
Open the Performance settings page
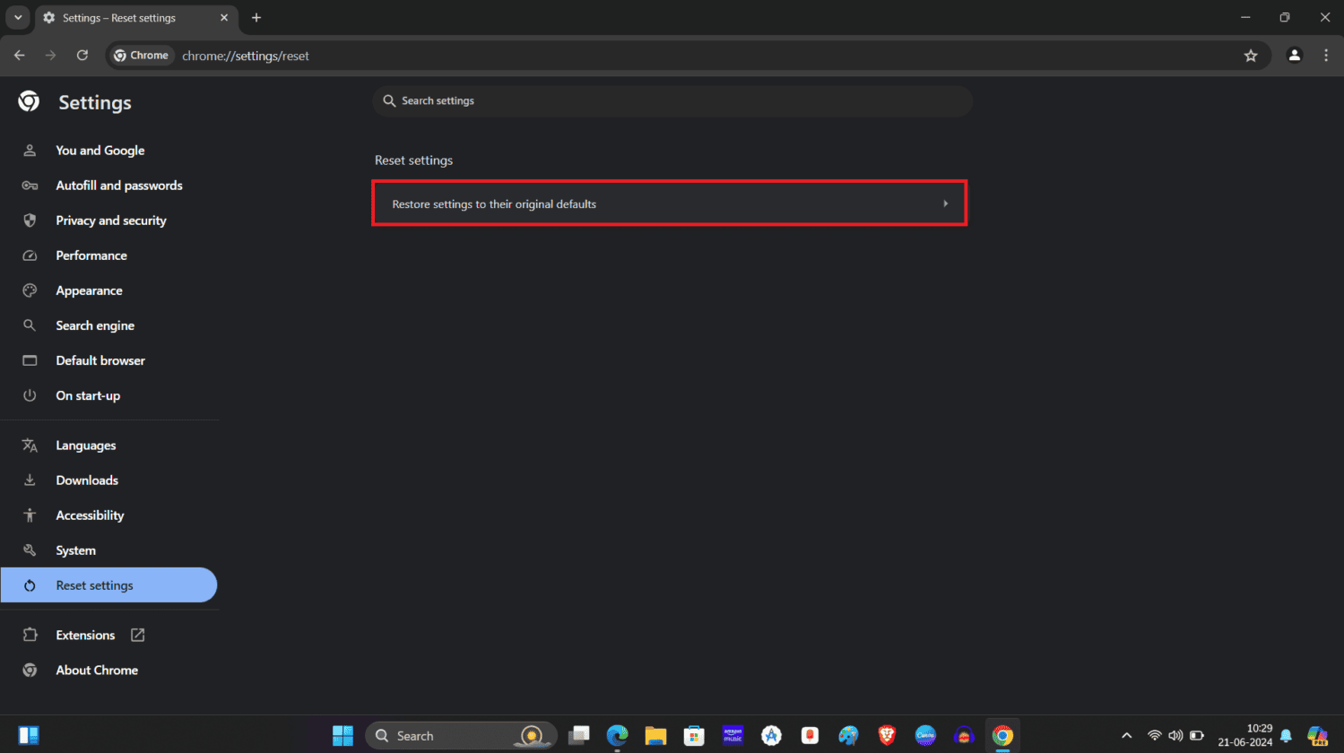[x=91, y=255]
